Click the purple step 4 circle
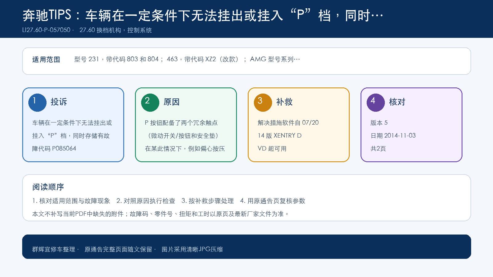Screen dimensions: 493x277 (376, 102)
